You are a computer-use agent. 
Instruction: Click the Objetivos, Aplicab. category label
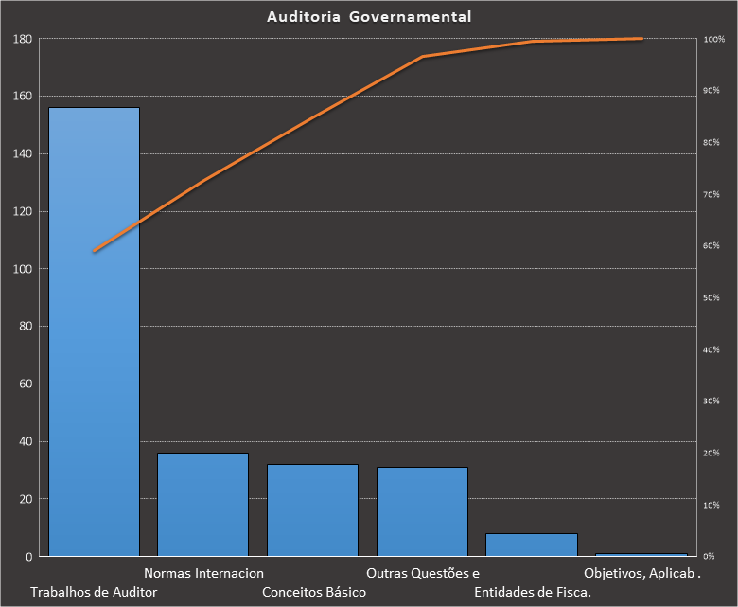point(642,573)
